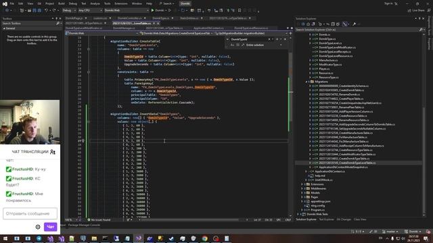
Task: Click the Home icon in Solution Explorer toolbar
Action: (x=309, y=24)
